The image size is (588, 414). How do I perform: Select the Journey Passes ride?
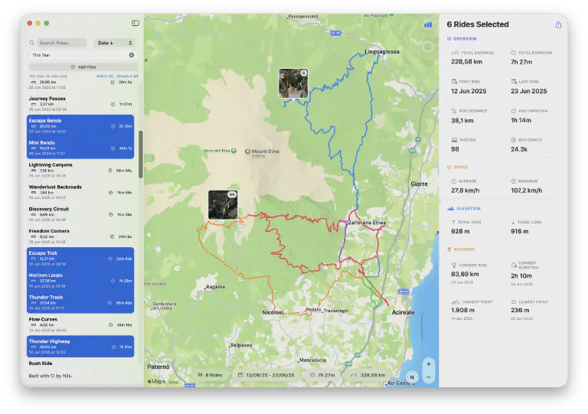coord(81,101)
